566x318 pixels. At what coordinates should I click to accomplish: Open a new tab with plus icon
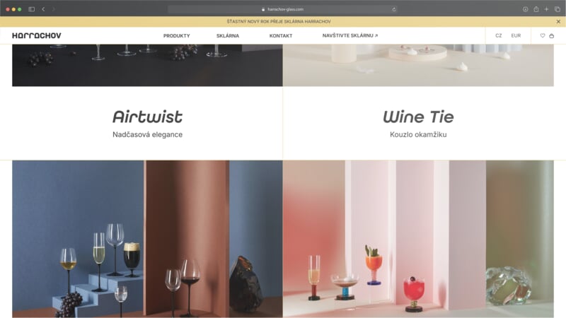click(x=546, y=9)
